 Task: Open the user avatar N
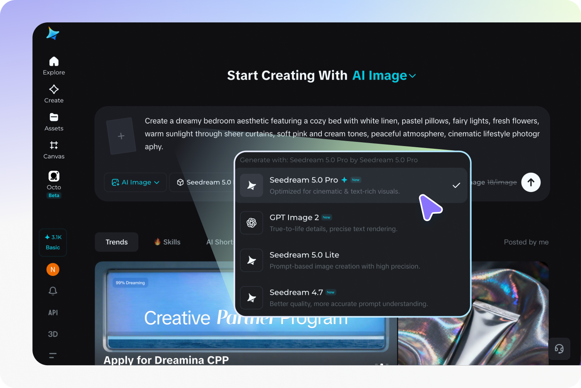coord(53,269)
